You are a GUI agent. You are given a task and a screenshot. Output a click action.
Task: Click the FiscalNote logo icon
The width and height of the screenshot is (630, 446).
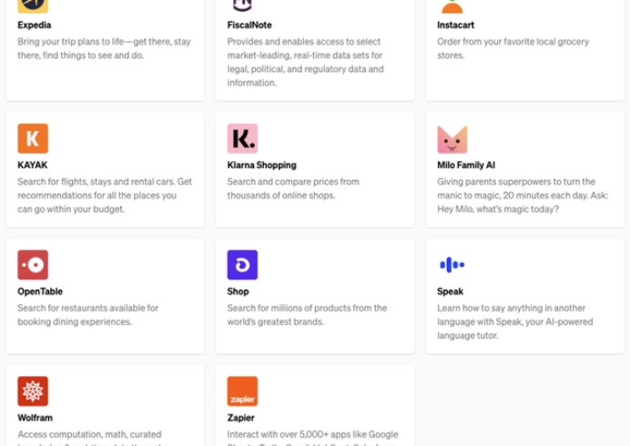[242, 5]
